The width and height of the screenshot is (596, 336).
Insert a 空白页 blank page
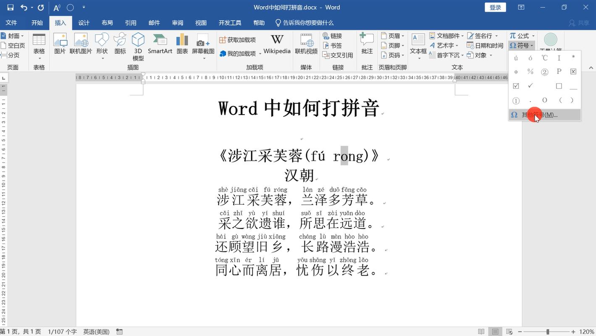pyautogui.click(x=13, y=45)
